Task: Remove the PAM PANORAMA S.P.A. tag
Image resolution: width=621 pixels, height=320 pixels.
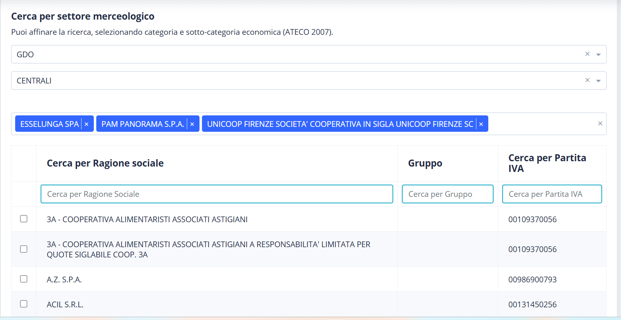Action: pos(192,124)
